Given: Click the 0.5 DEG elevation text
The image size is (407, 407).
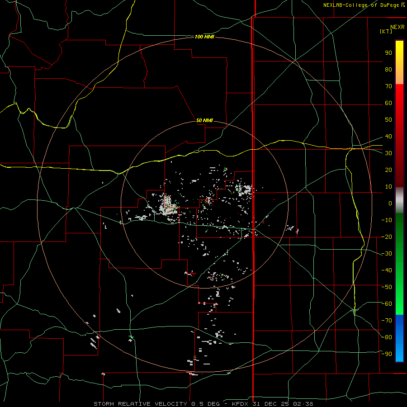Looking at the screenshot, I should tap(206, 404).
